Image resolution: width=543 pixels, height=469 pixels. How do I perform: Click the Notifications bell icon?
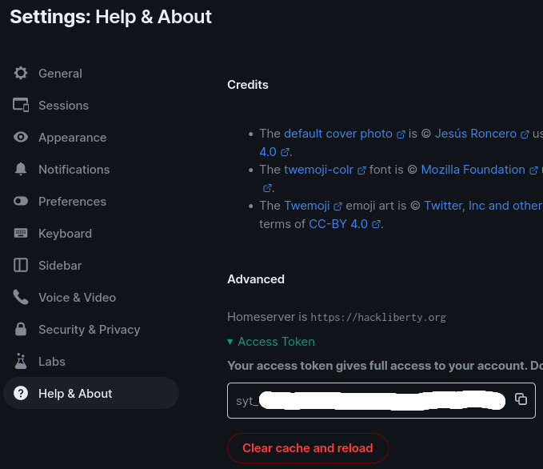tap(21, 169)
